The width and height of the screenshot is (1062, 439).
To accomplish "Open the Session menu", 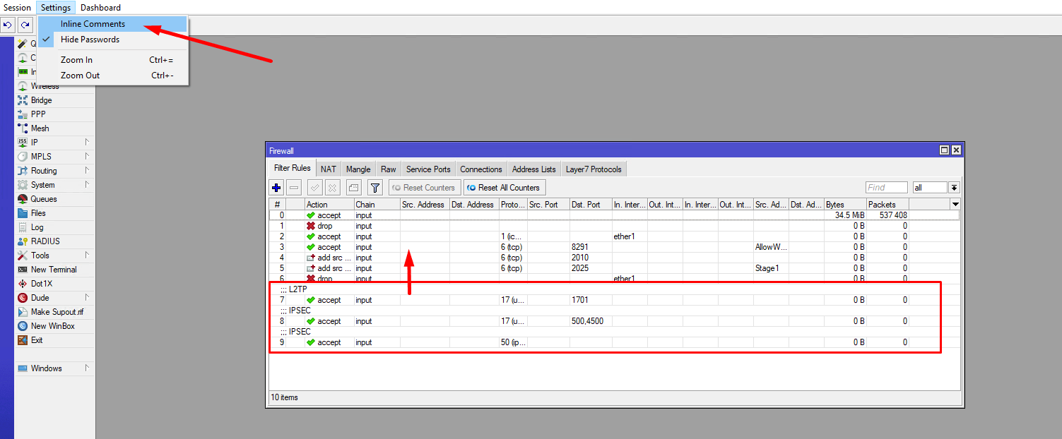I will coord(18,8).
